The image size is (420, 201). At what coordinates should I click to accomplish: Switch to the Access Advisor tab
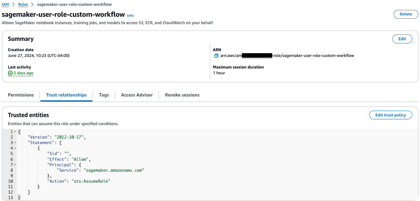tap(137, 95)
